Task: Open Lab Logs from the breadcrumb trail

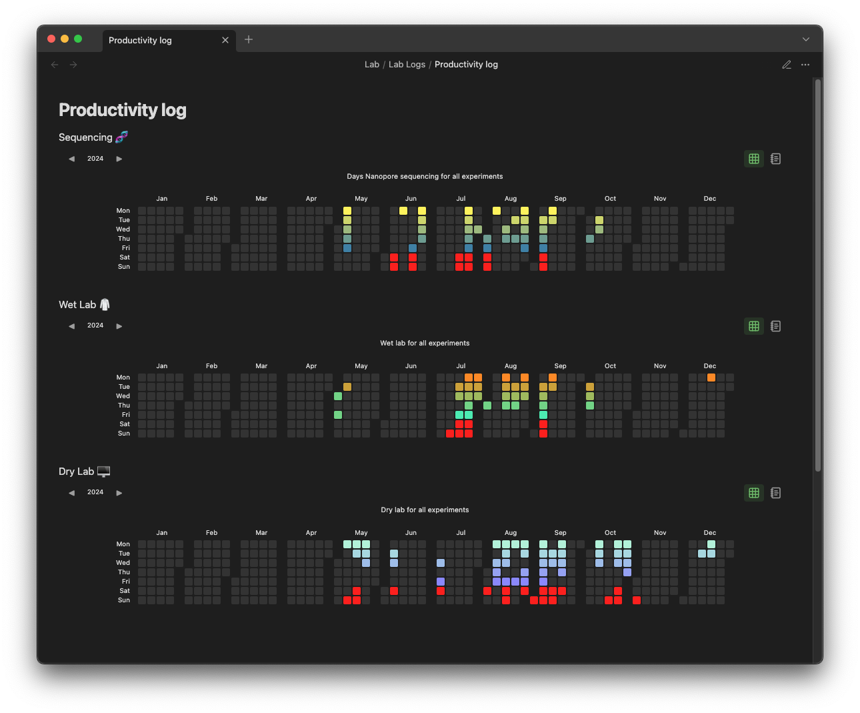Action: (407, 64)
